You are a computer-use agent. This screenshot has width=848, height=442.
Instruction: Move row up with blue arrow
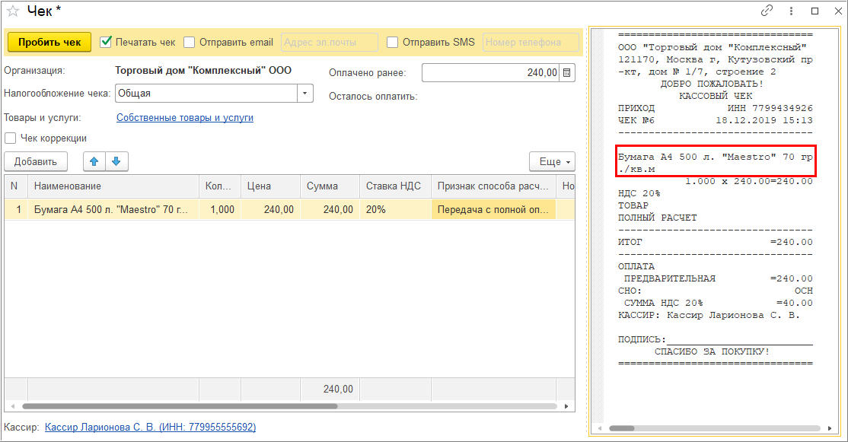[94, 161]
